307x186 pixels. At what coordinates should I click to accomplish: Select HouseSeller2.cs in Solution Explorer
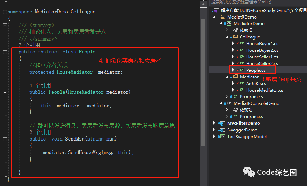click(262, 63)
